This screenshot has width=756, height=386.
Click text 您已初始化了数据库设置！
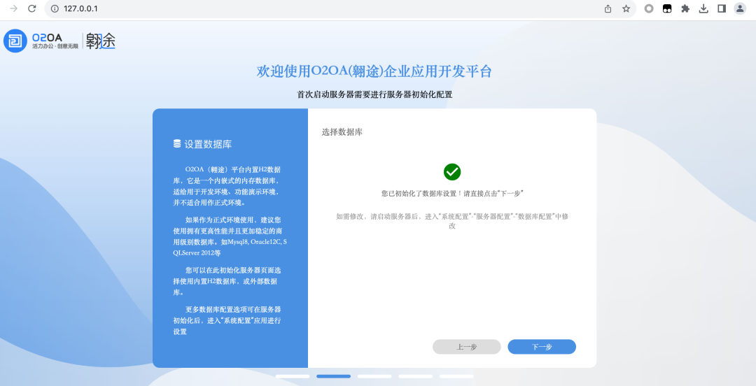421,193
